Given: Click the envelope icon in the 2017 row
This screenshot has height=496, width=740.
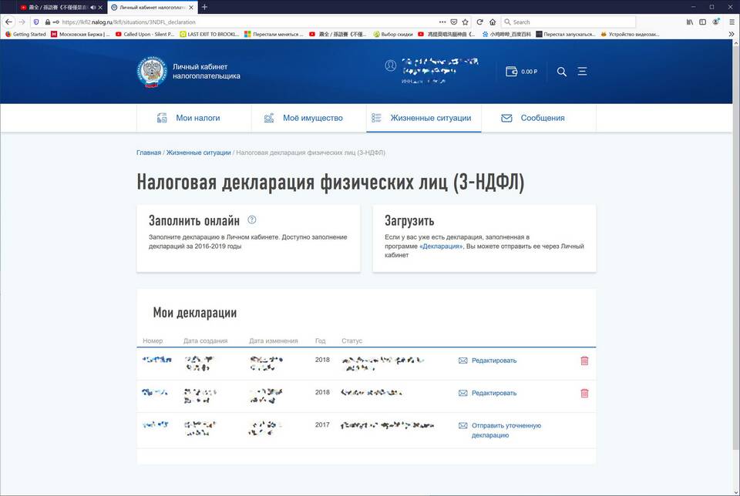Looking at the screenshot, I should coord(463,426).
